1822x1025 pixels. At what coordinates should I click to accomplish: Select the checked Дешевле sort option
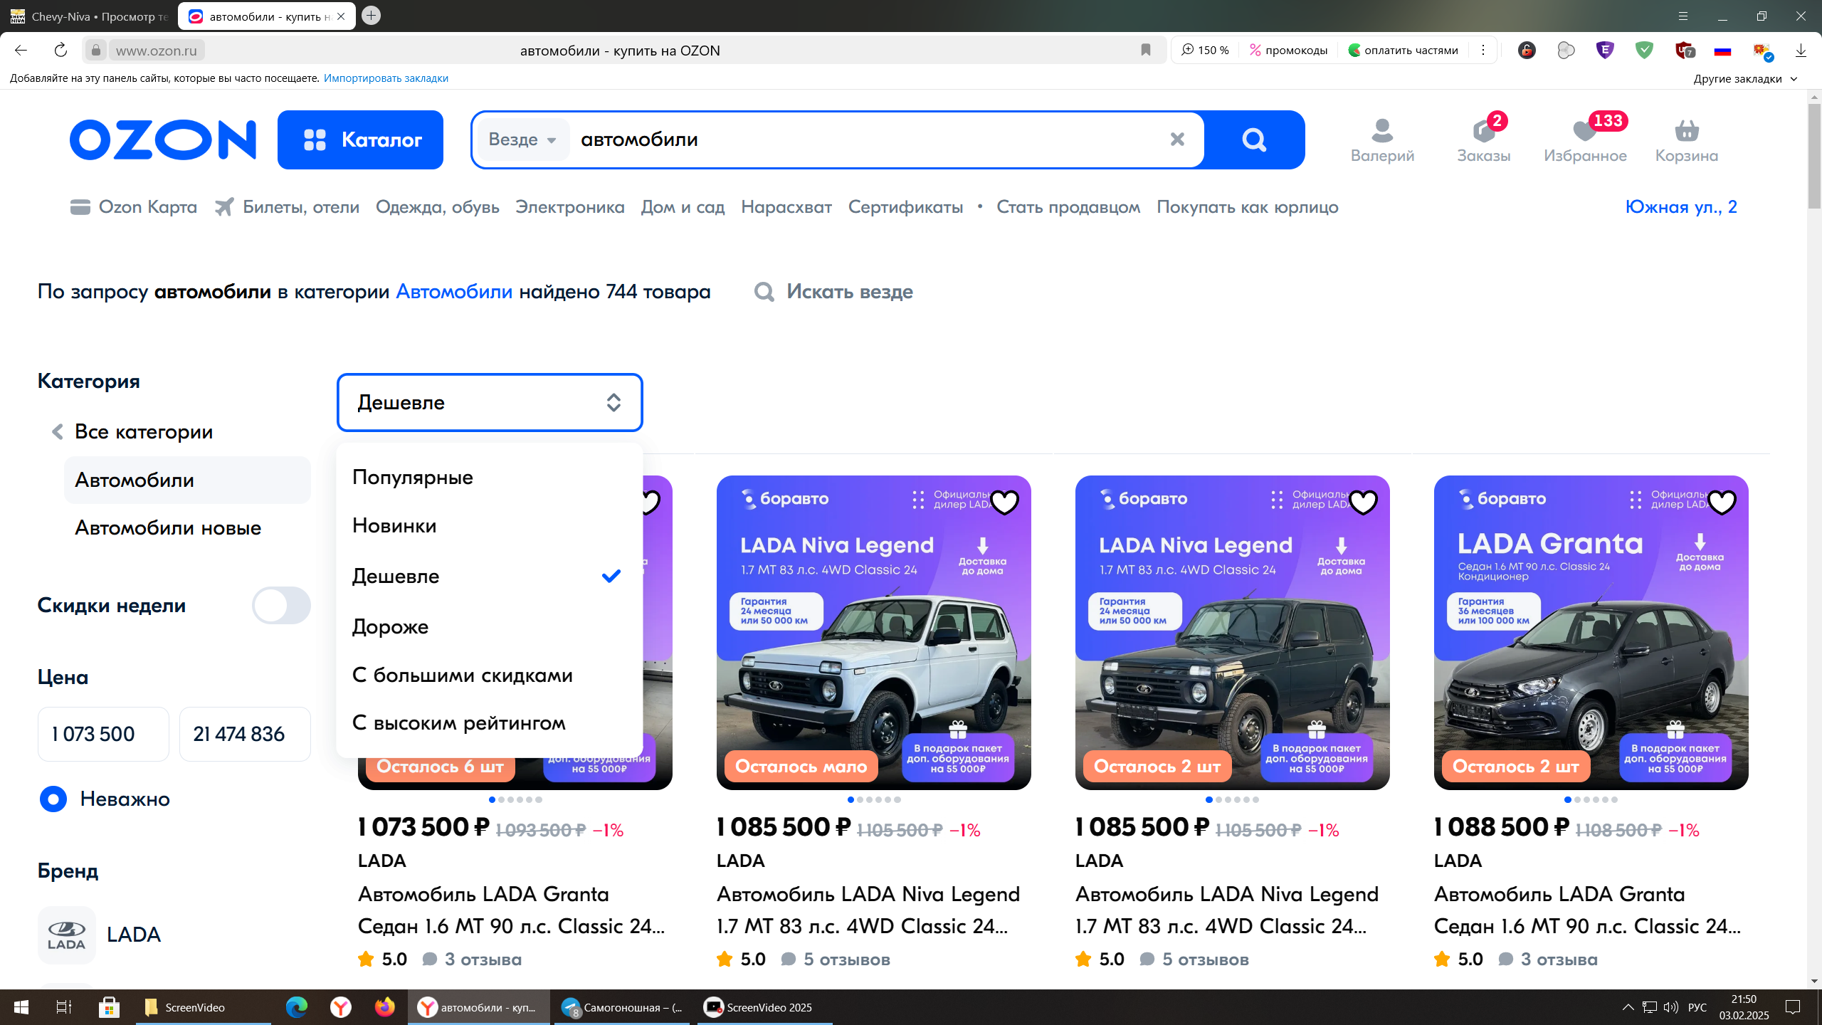[x=490, y=576]
